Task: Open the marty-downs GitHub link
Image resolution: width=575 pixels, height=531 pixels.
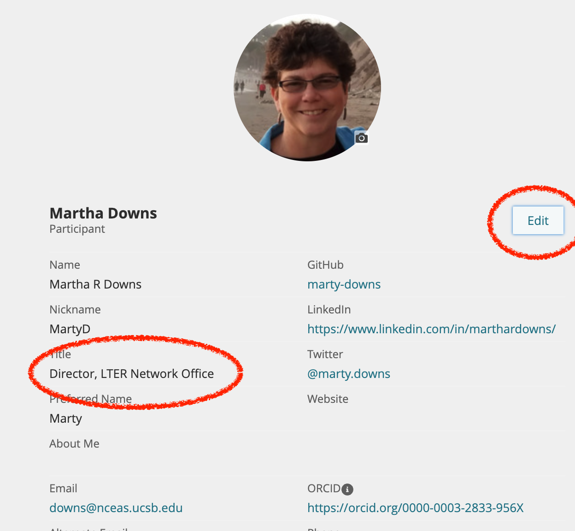Action: [344, 284]
